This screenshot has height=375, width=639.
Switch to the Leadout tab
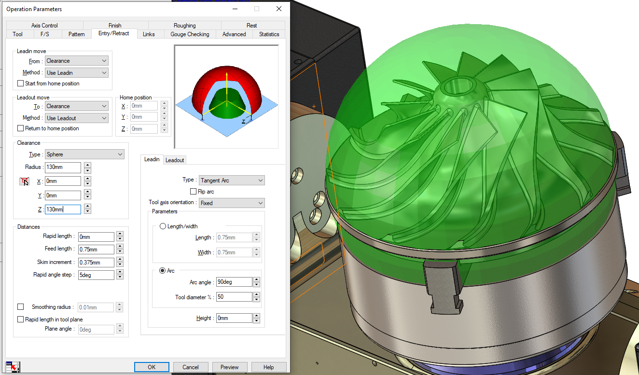174,160
